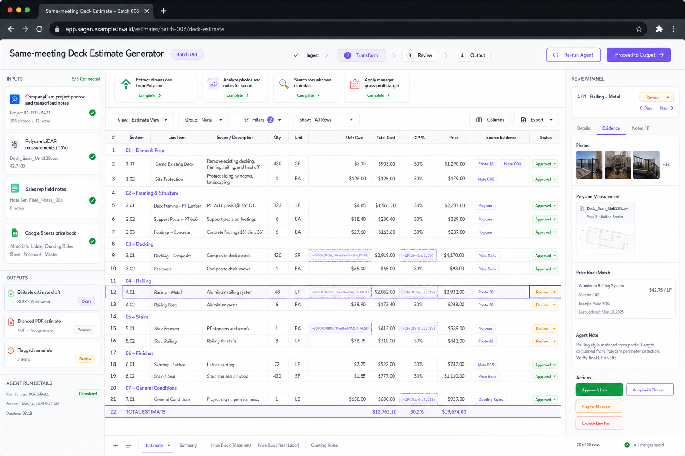Click the Extract dimensions from Polycam icon
The width and height of the screenshot is (685, 456).
(126, 83)
